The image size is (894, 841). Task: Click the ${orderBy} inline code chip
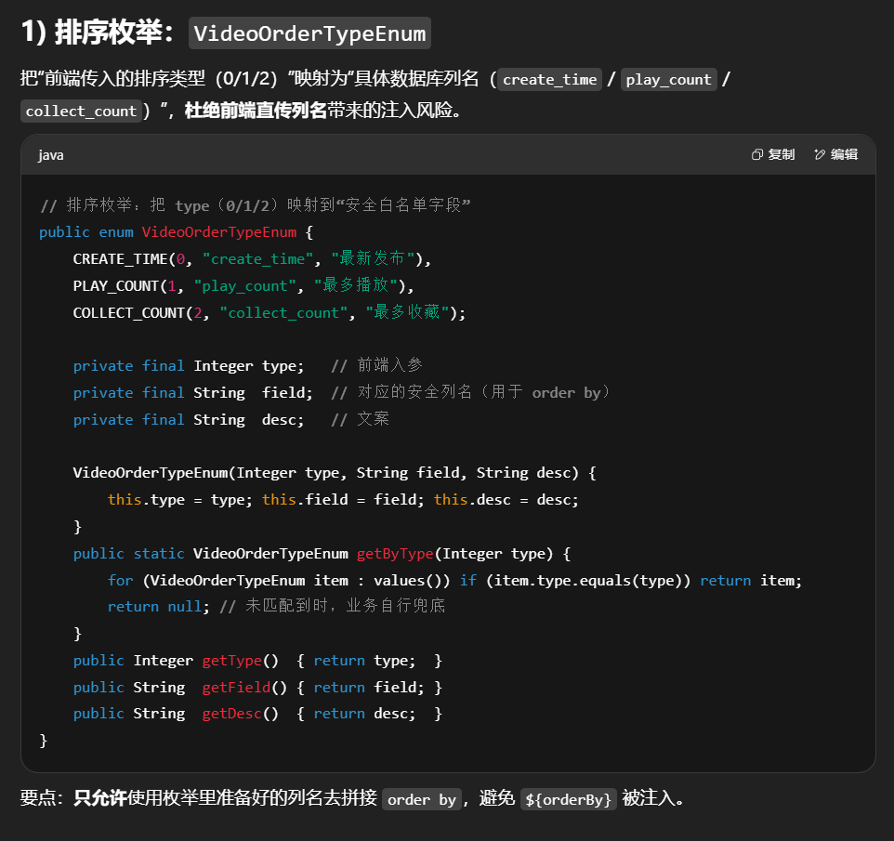pos(568,799)
